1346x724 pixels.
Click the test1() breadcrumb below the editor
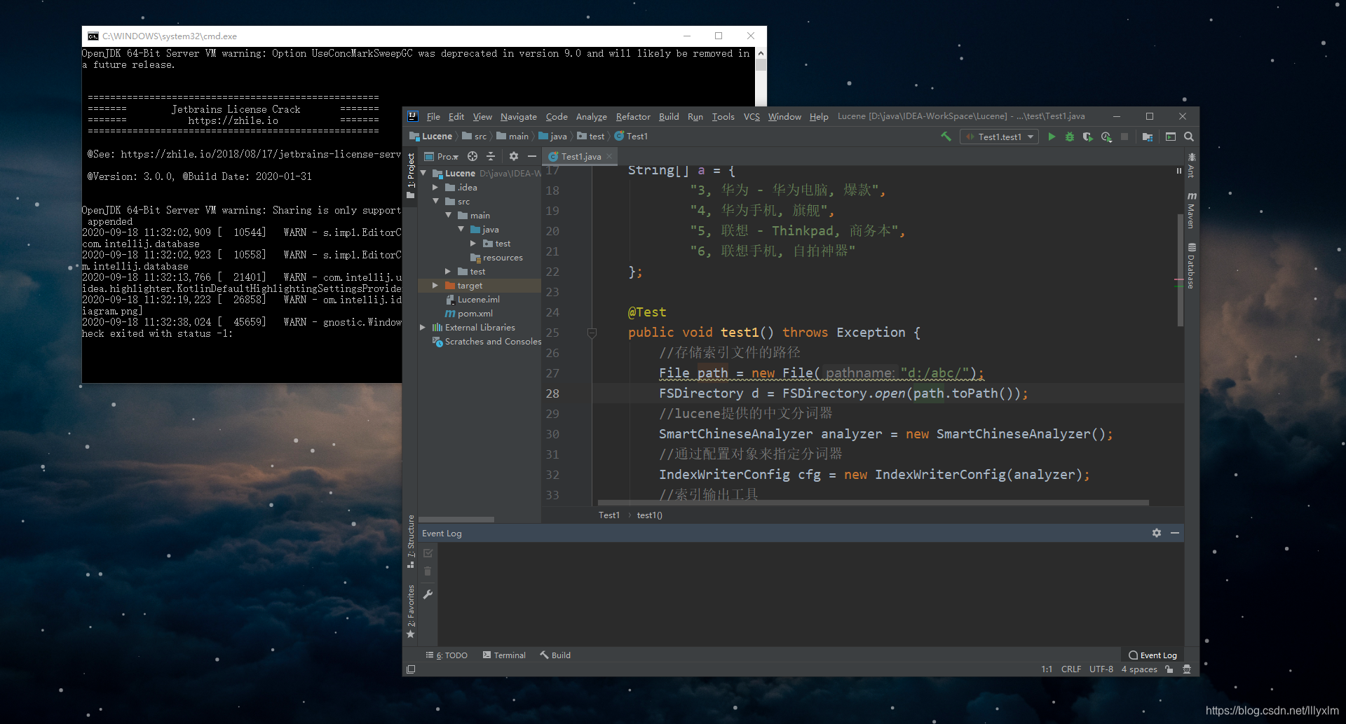click(x=649, y=515)
